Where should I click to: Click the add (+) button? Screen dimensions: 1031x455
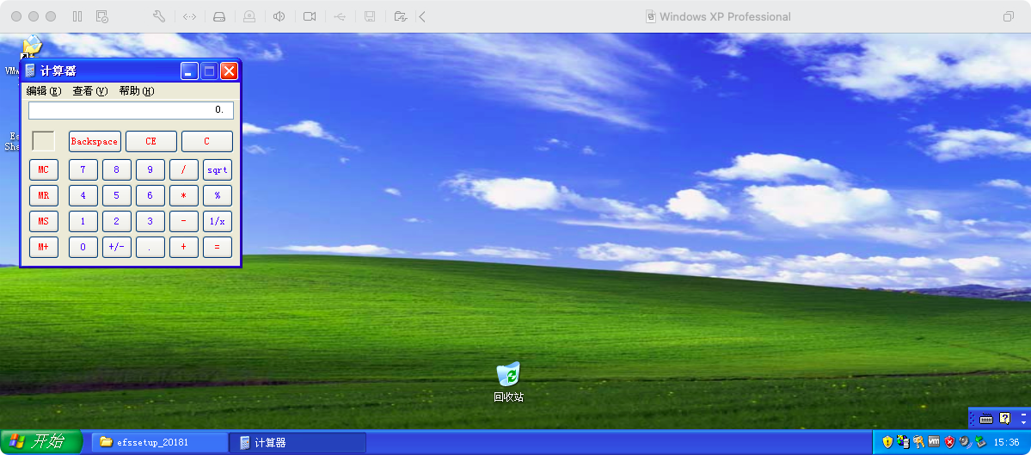184,247
